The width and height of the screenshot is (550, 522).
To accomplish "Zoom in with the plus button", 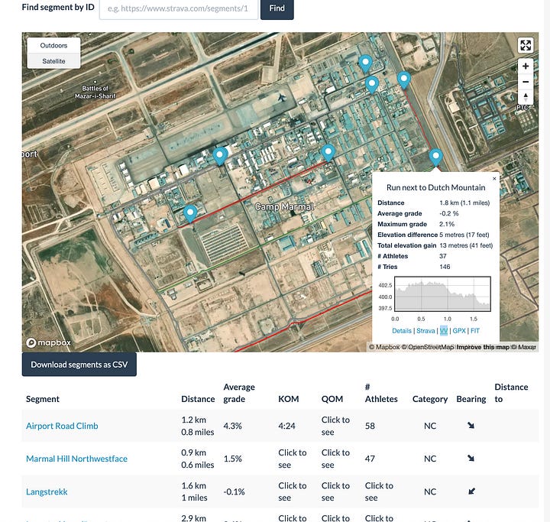I will [x=526, y=66].
